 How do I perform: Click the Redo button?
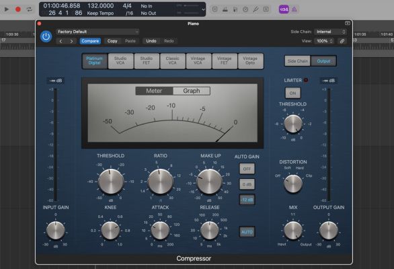(x=169, y=41)
